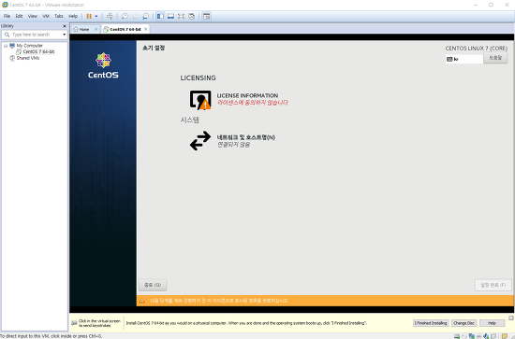Click the network adapter status icon
515x339 pixels.
(x=472, y=336)
